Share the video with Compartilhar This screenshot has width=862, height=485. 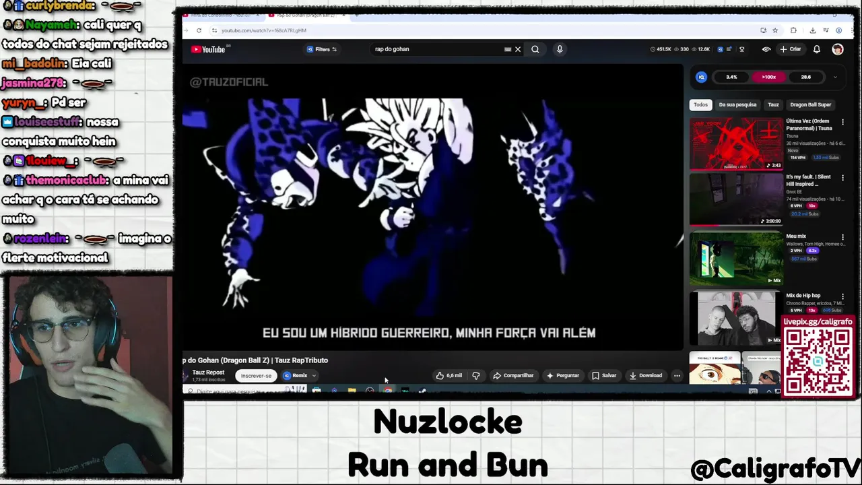pyautogui.click(x=513, y=376)
